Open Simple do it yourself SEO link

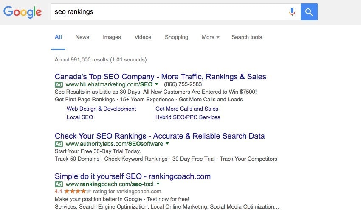click(133, 176)
